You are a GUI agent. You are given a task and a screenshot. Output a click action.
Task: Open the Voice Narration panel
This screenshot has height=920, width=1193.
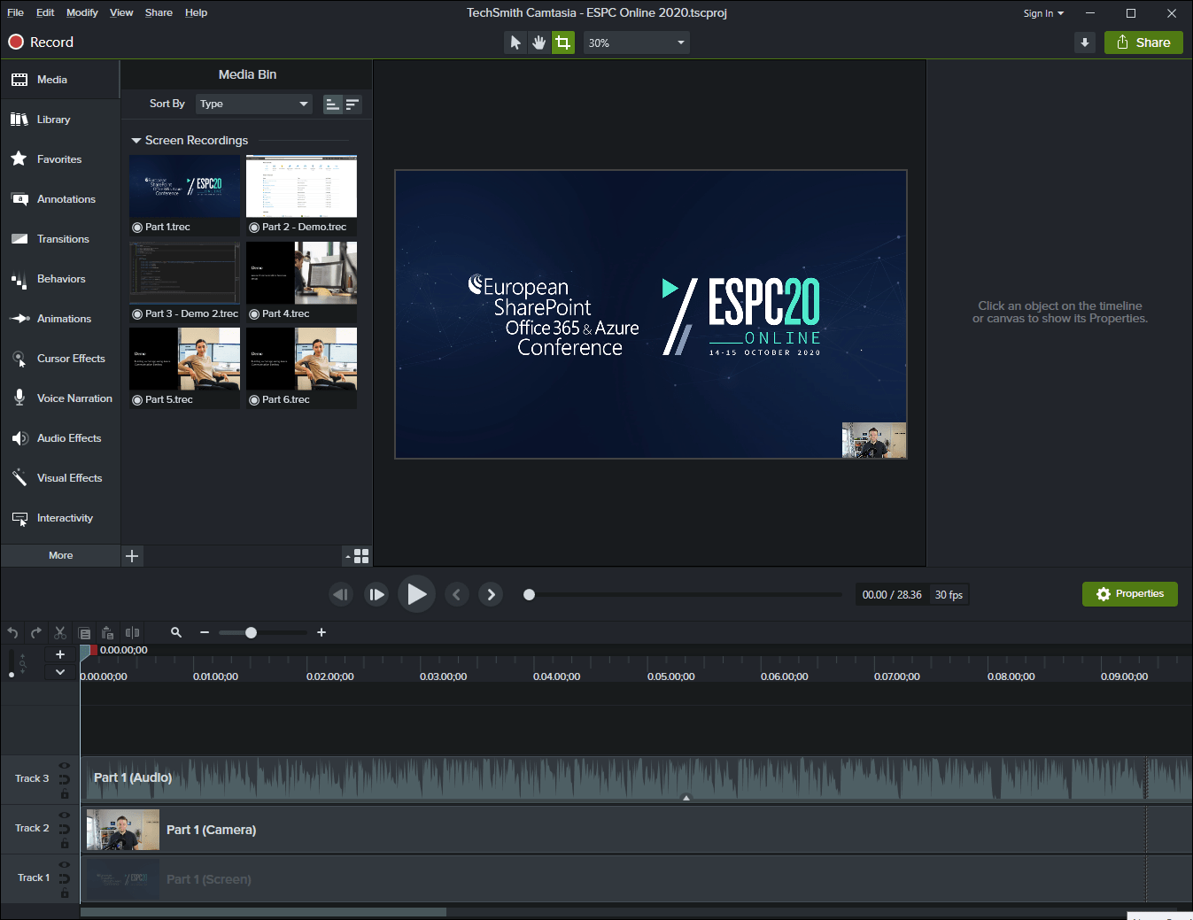[x=60, y=398]
